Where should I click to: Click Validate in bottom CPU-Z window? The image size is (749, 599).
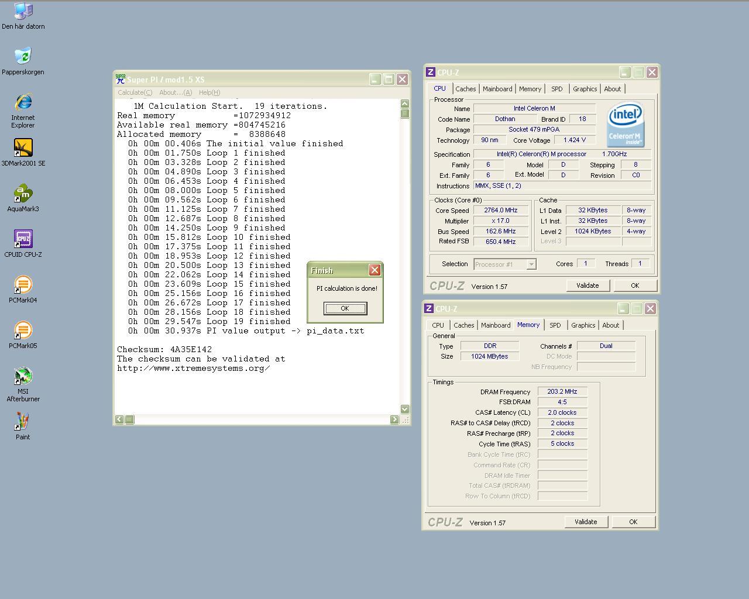pos(586,522)
